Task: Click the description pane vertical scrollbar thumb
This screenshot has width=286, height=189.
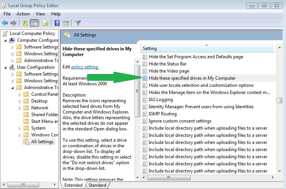Action: click(137, 91)
